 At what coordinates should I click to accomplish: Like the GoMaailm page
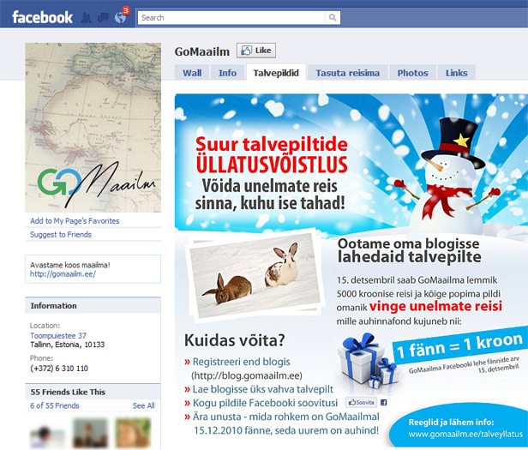coord(256,51)
